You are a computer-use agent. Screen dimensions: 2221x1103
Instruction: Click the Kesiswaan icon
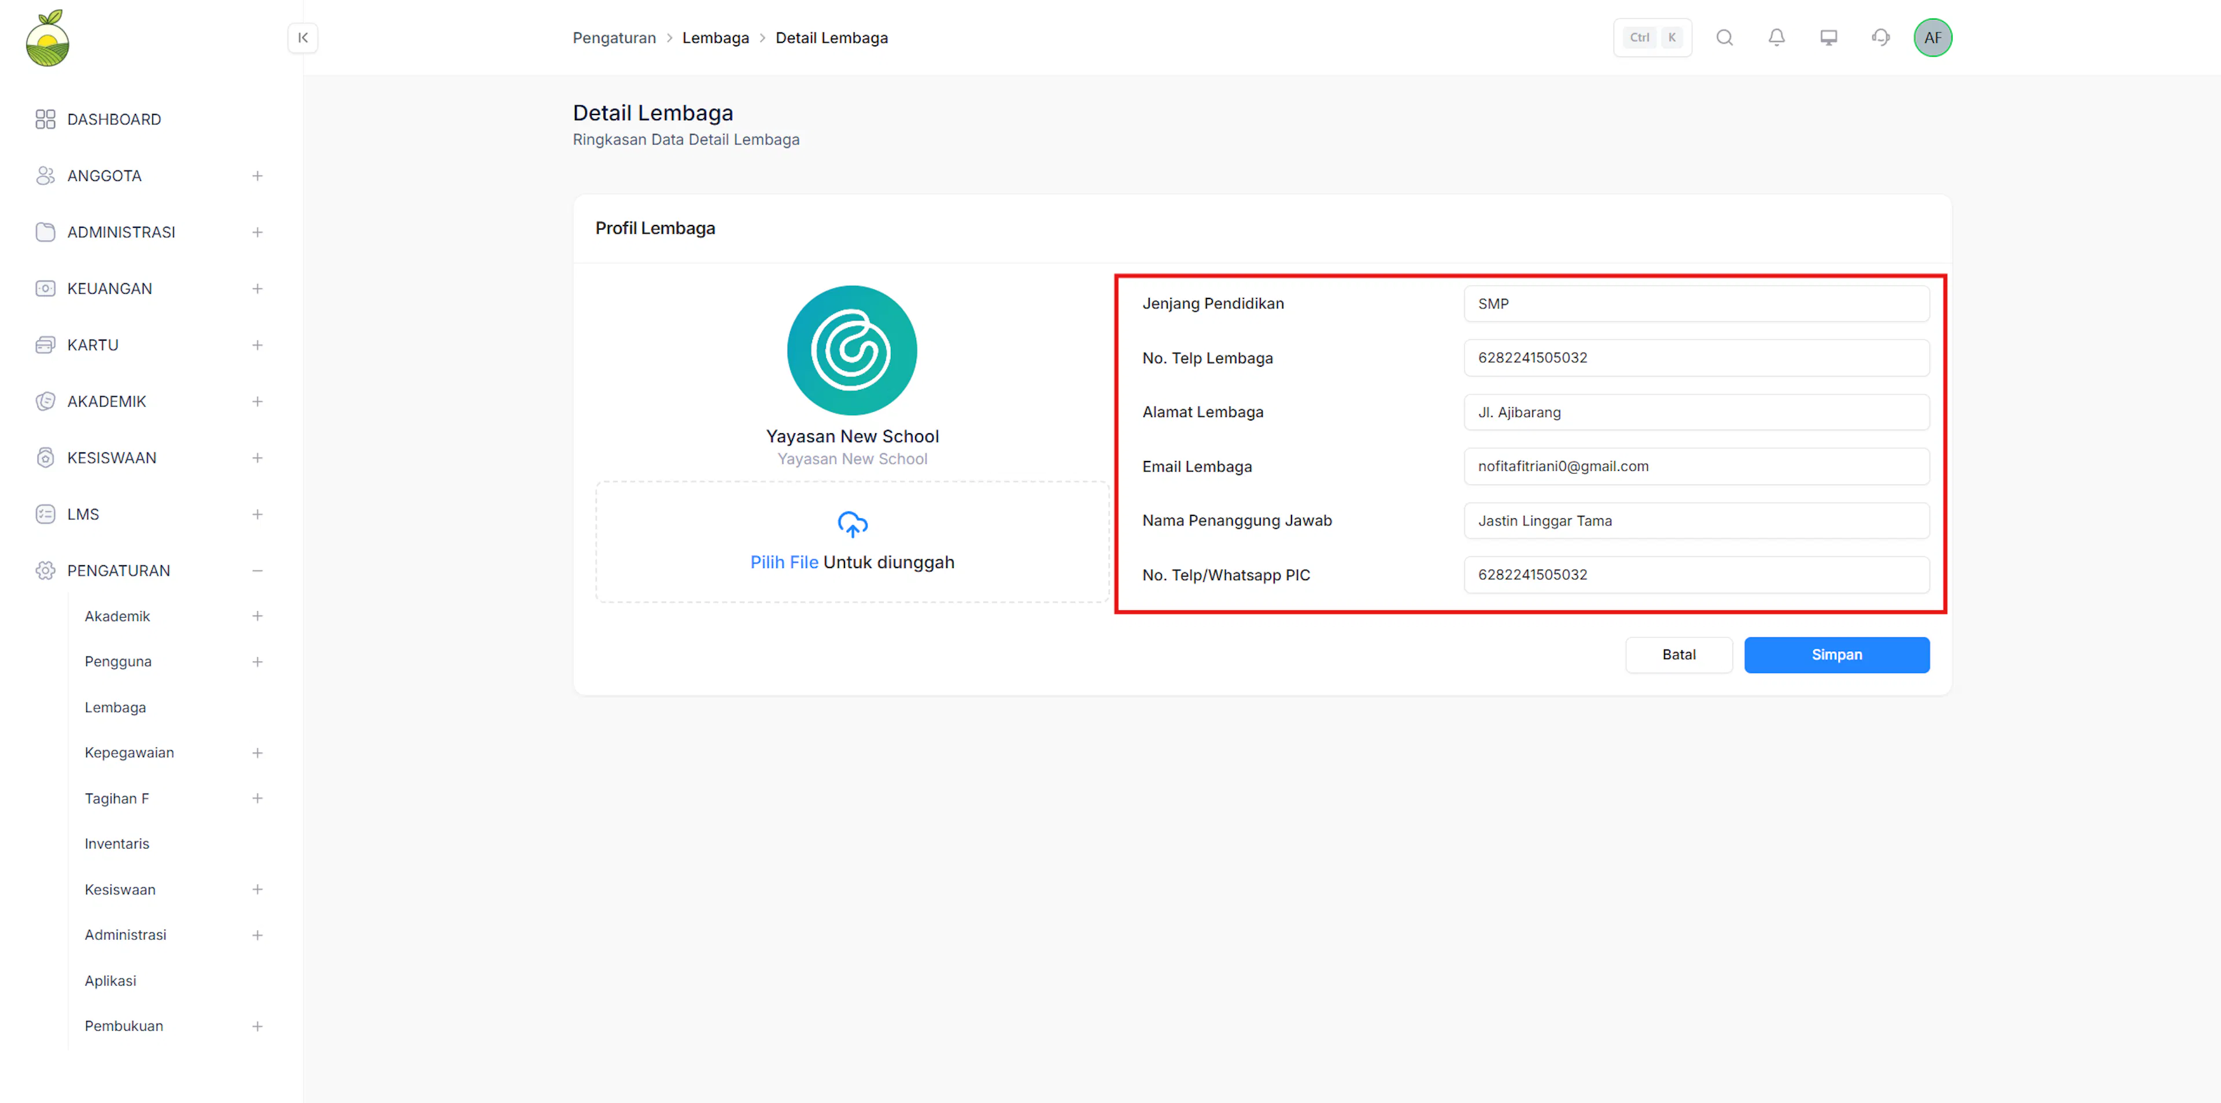(x=46, y=458)
